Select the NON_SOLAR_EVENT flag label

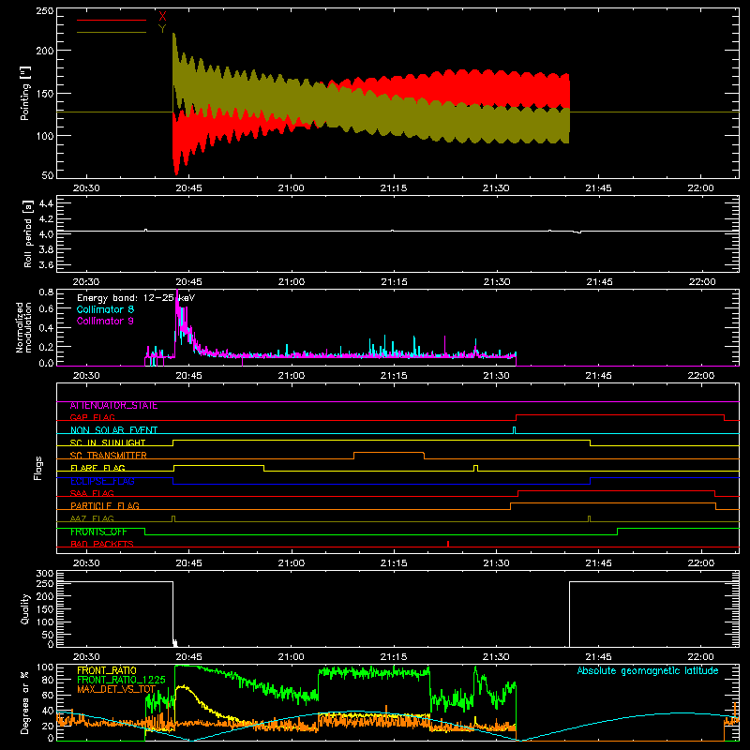(x=113, y=430)
